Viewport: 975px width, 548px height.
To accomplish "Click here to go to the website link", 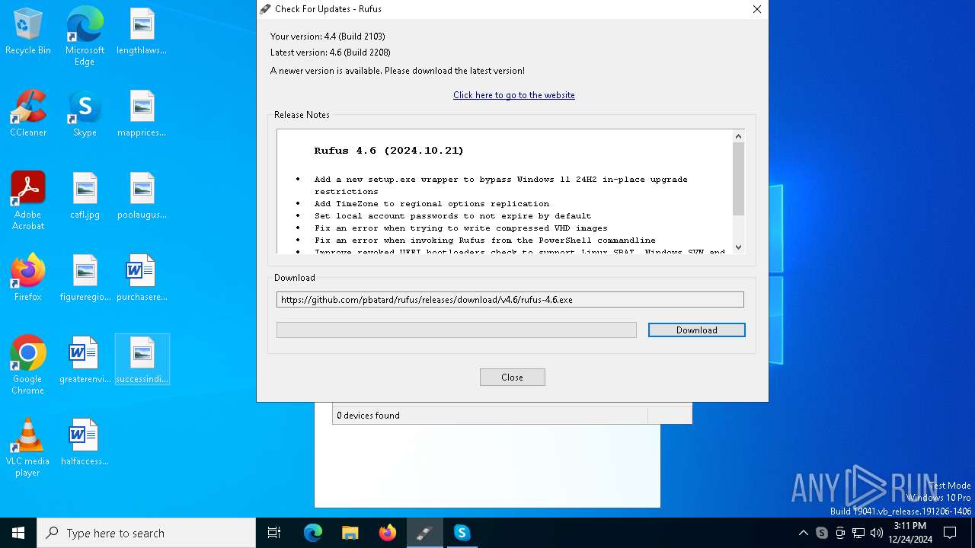I will pyautogui.click(x=514, y=95).
